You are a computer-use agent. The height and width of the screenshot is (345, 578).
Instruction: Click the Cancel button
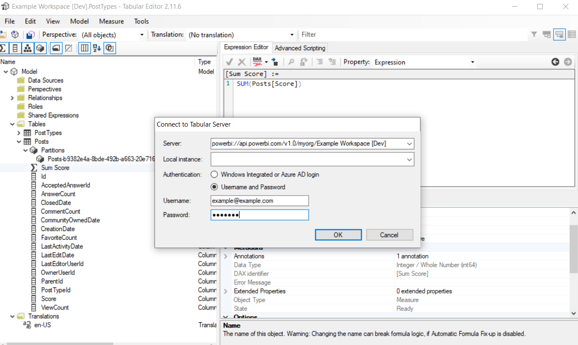389,235
